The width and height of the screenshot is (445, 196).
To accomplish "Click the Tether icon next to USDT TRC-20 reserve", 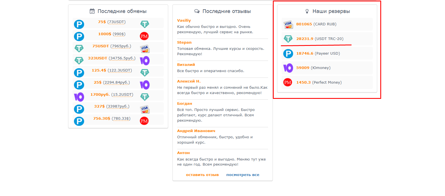I will click(288, 39).
